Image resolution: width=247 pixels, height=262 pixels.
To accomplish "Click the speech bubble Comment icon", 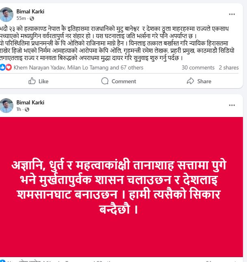I will (105, 81).
